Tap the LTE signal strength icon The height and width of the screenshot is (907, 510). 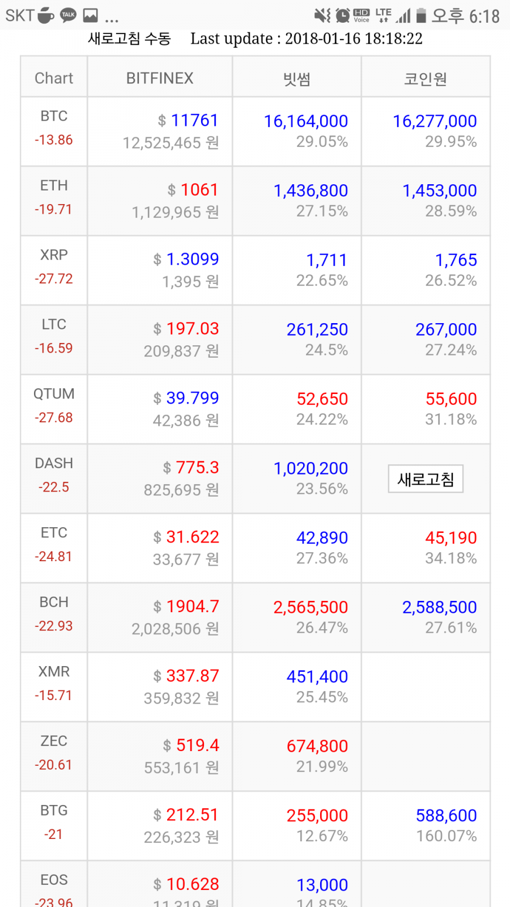point(403,15)
